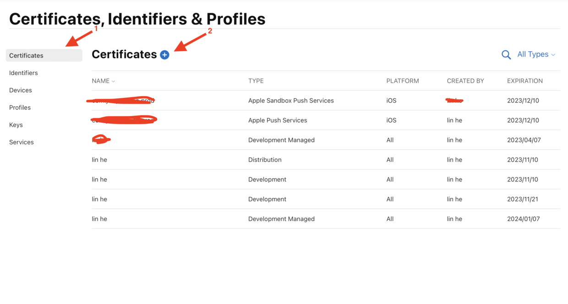Open the Distribution certificate row
Screen dimensions: 568x304
326,159
